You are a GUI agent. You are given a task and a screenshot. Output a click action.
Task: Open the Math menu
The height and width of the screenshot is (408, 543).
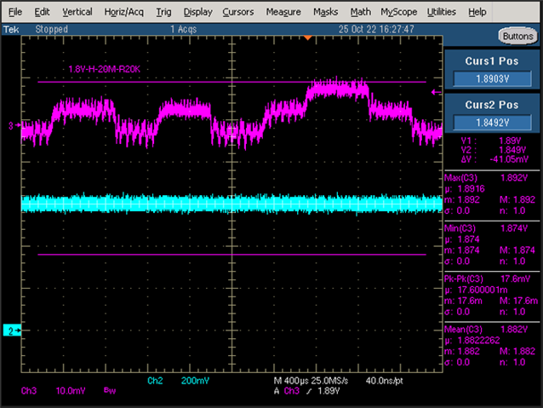point(361,12)
